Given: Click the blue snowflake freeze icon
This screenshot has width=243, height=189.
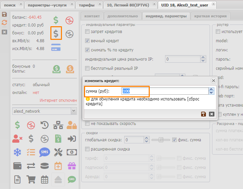Looking at the screenshot, I should tap(17, 152).
